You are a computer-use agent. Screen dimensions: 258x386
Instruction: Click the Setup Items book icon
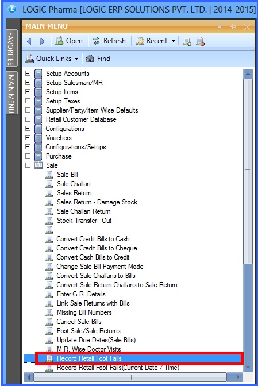(38, 92)
